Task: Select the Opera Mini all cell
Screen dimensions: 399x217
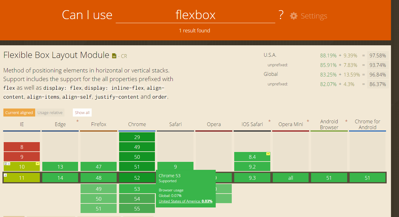Action: [x=290, y=178]
